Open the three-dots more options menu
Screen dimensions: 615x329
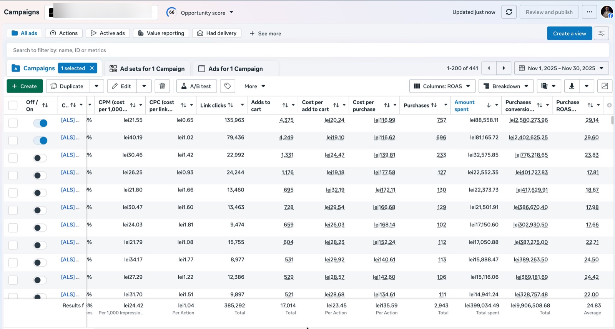tap(589, 12)
